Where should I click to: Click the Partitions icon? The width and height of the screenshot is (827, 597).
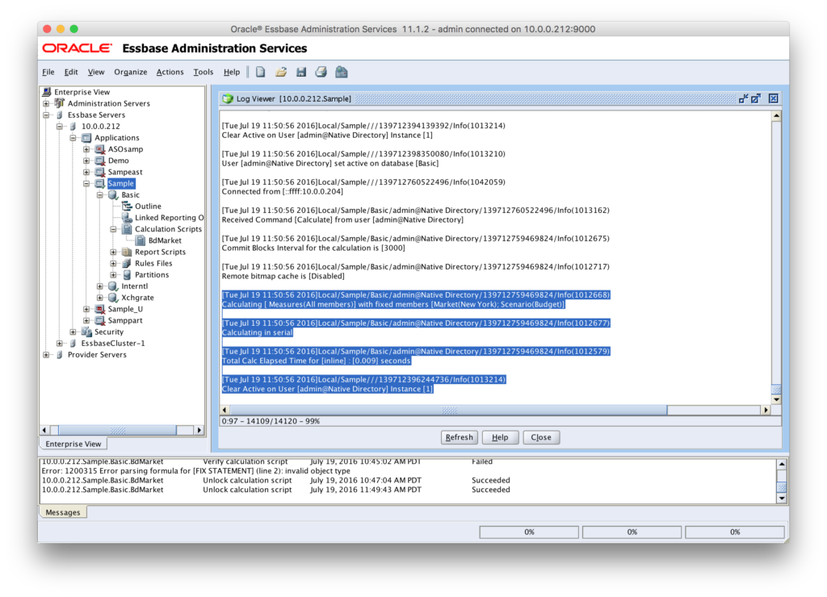tap(127, 274)
